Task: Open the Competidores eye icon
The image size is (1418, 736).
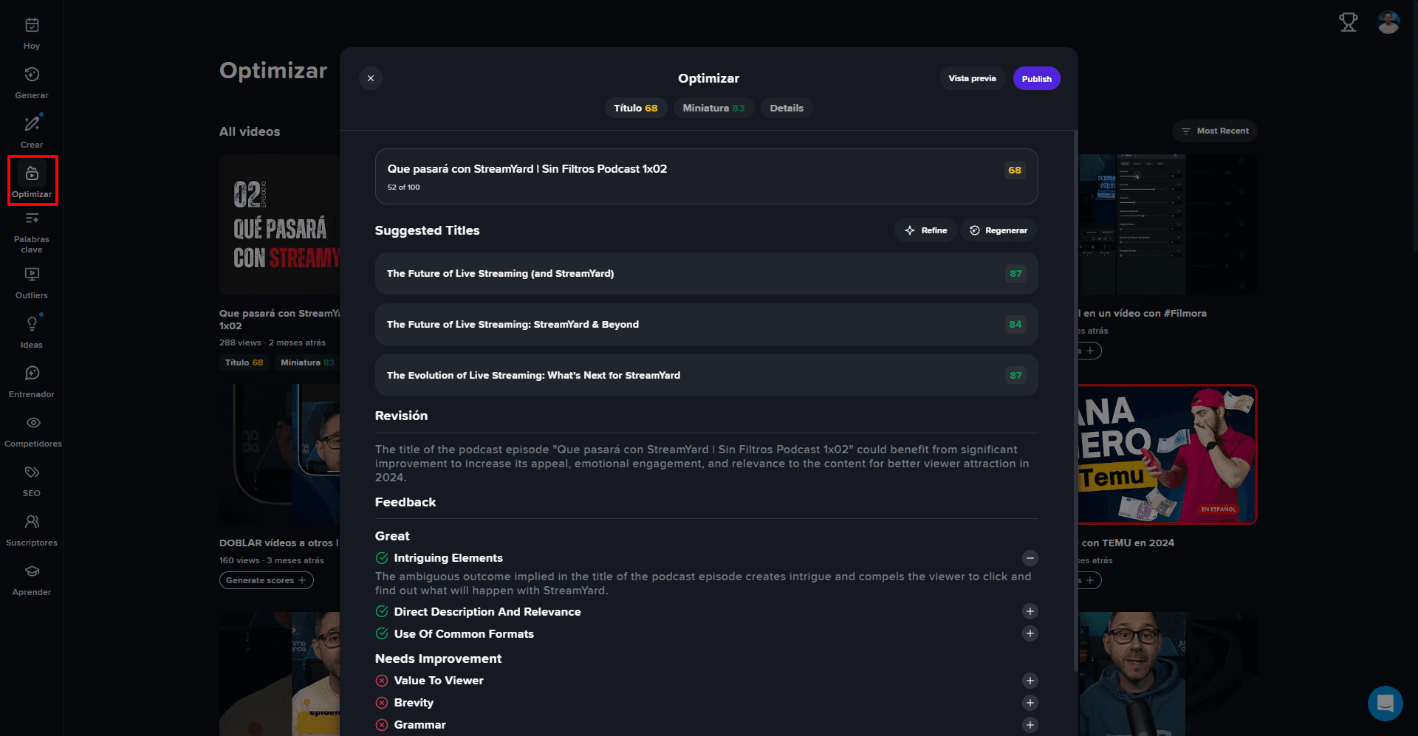Action: [x=32, y=423]
